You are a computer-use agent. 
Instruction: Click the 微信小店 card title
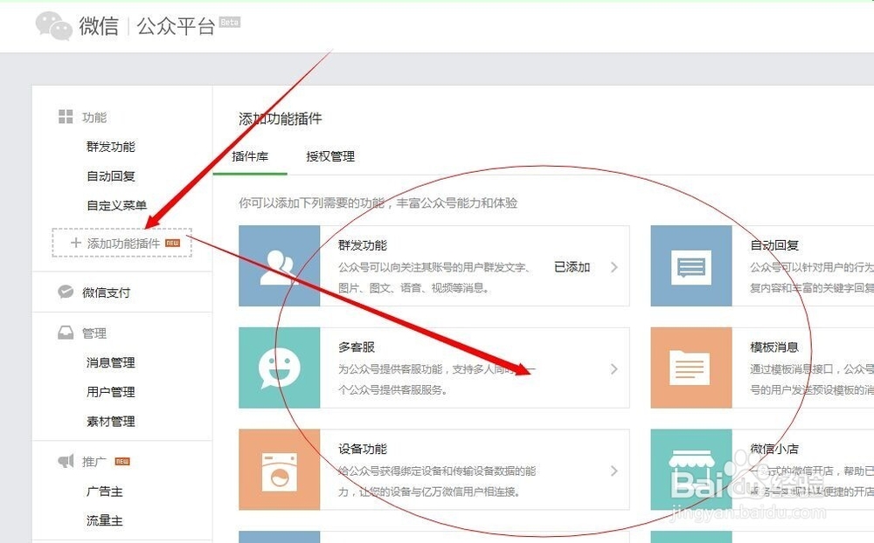pos(774,449)
